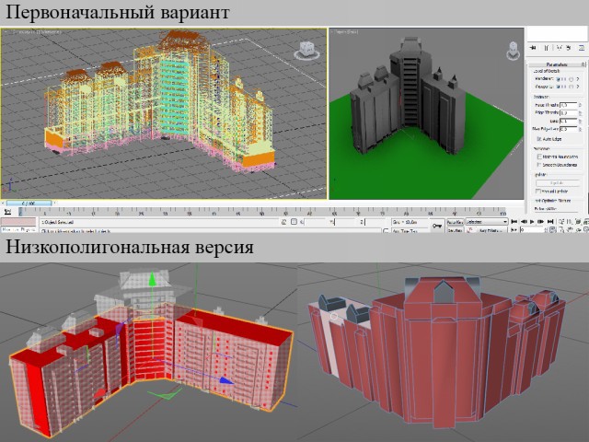The width and height of the screenshot is (589, 442).
Task: Toggle the Auto Edge checkbox
Action: 539,139
